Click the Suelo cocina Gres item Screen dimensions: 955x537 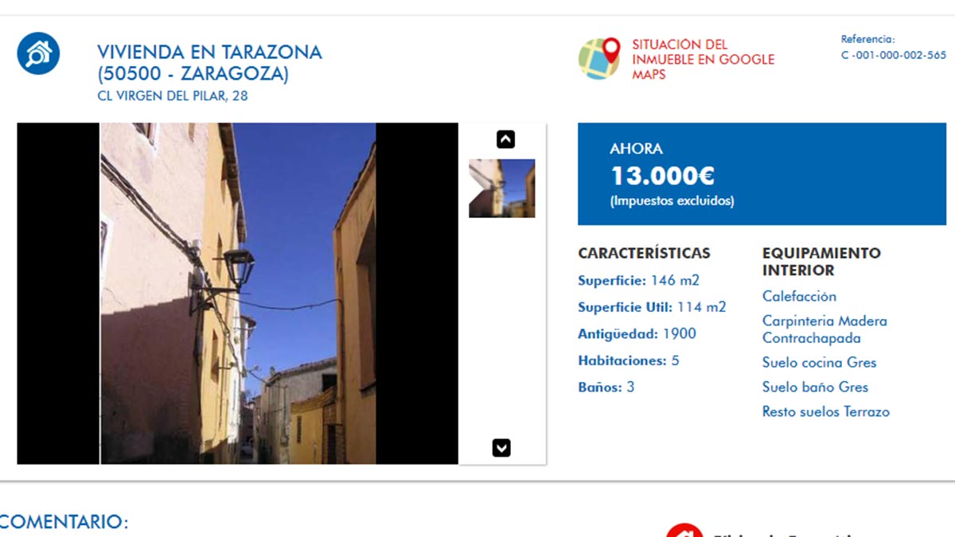coord(819,362)
